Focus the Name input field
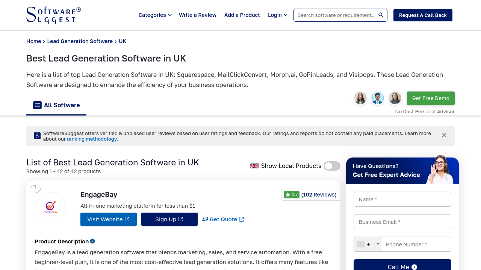The width and height of the screenshot is (481, 270). (402, 199)
